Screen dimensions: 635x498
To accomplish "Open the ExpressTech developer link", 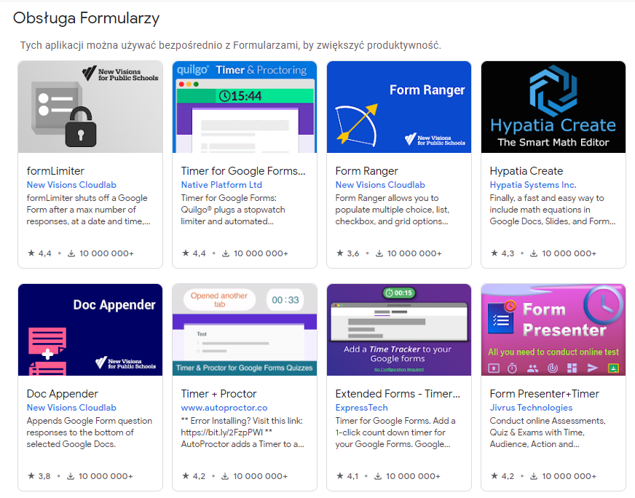I will tap(361, 407).
